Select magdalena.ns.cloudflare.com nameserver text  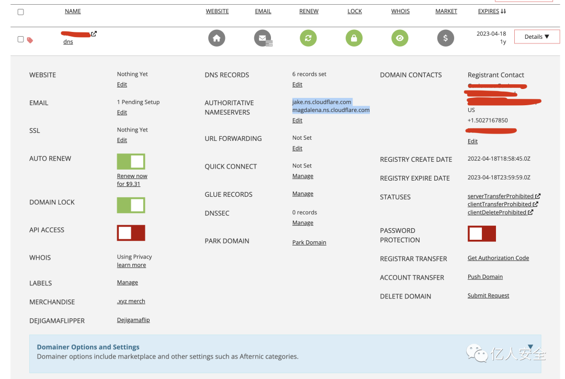coord(331,110)
